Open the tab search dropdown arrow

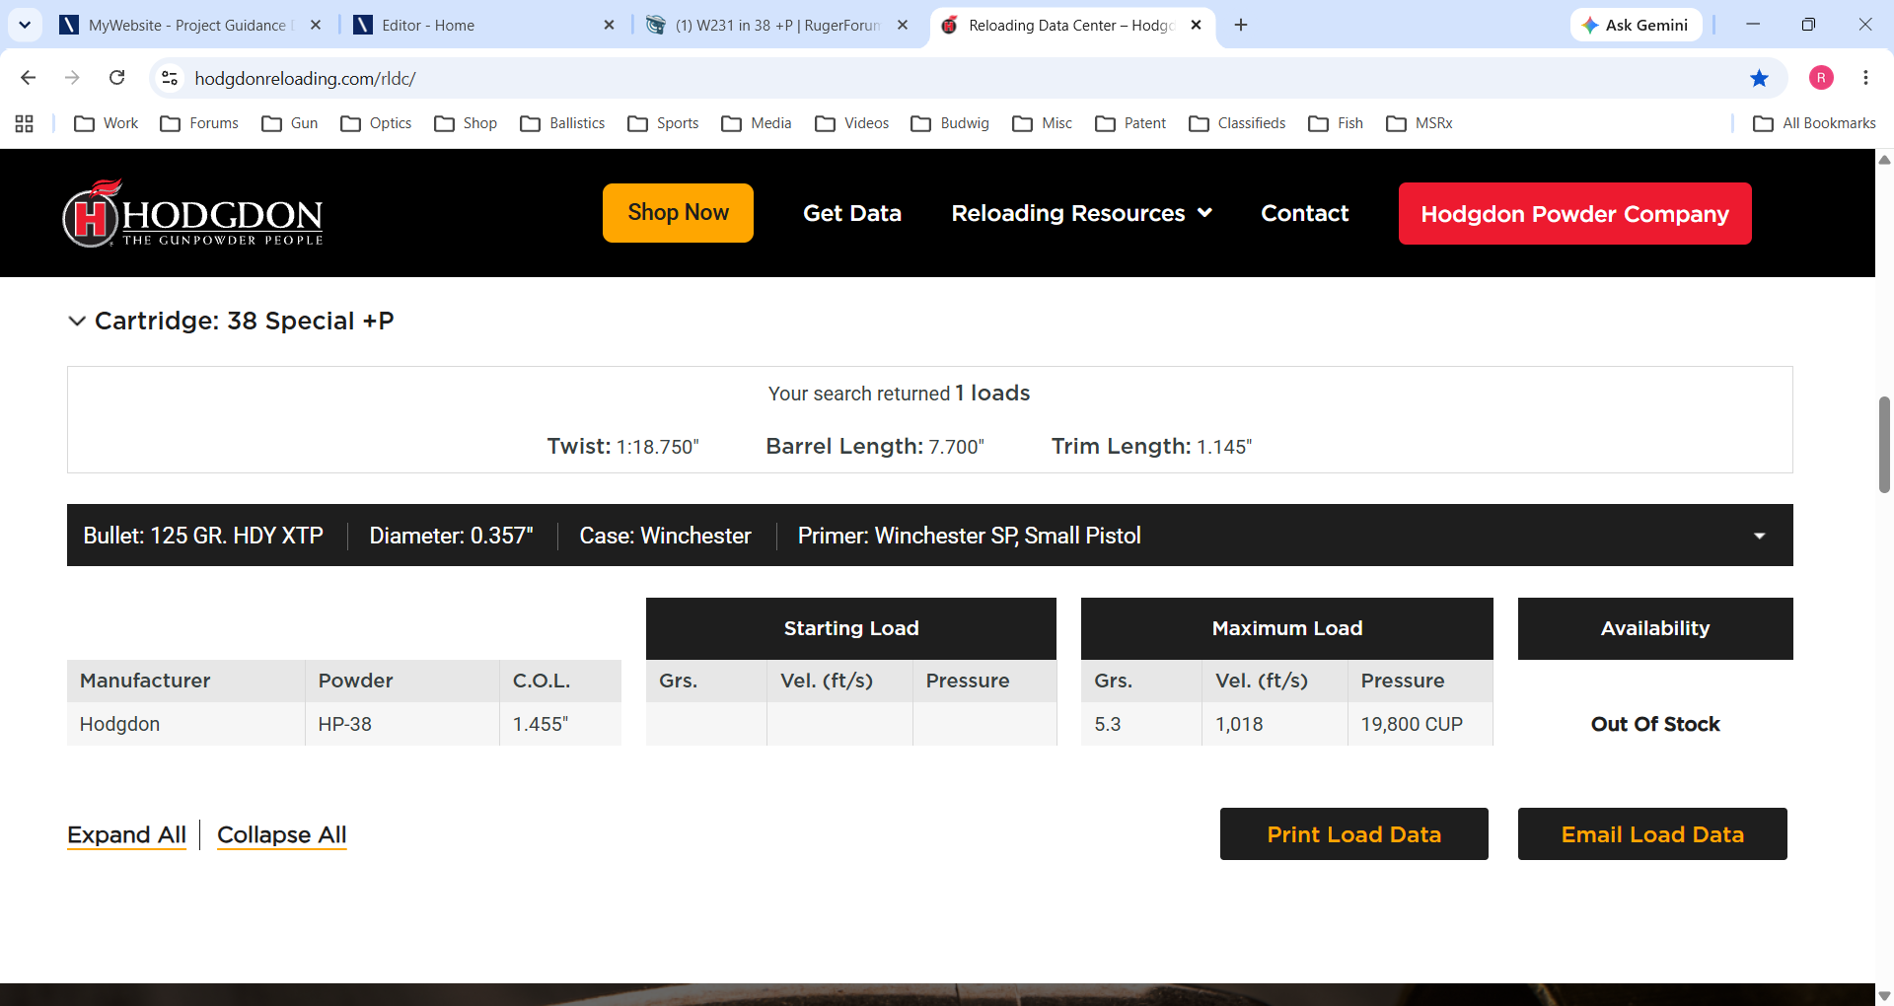coord(25,25)
